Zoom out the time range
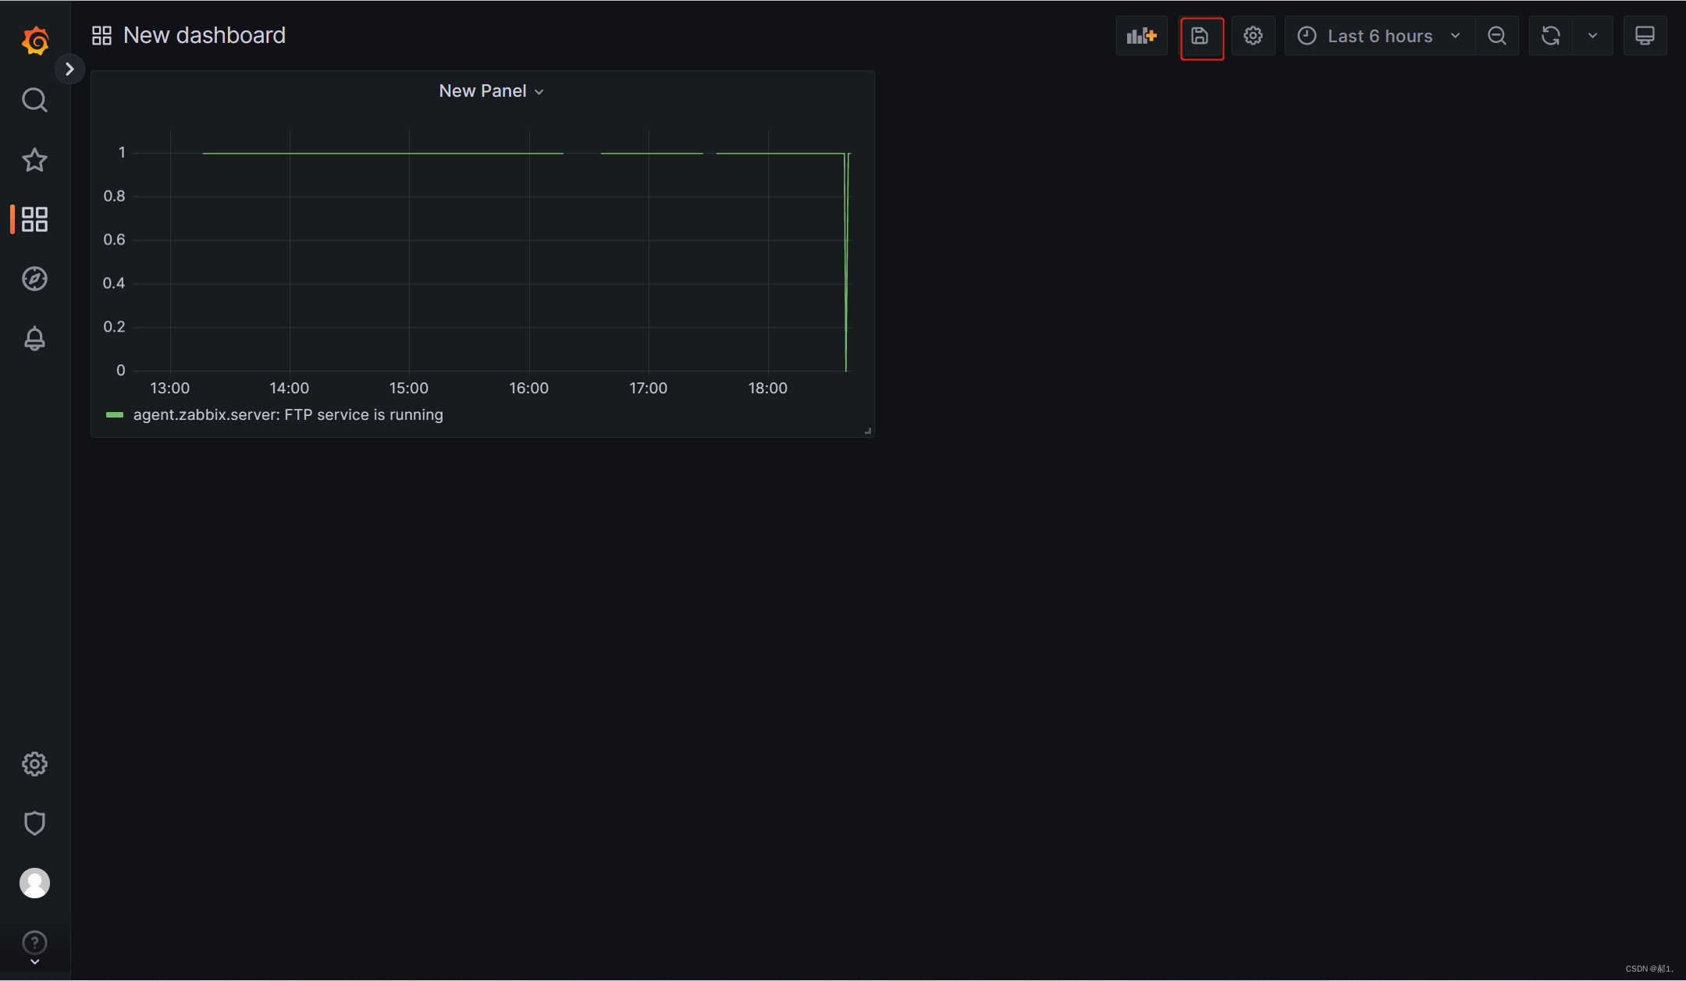Screen dimensions: 1686x981 pos(1496,36)
